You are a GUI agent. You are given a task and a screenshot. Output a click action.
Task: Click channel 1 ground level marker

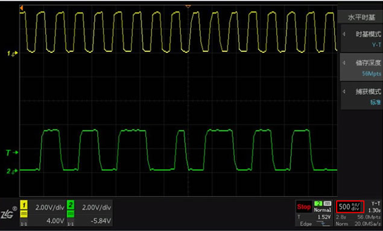12,53
